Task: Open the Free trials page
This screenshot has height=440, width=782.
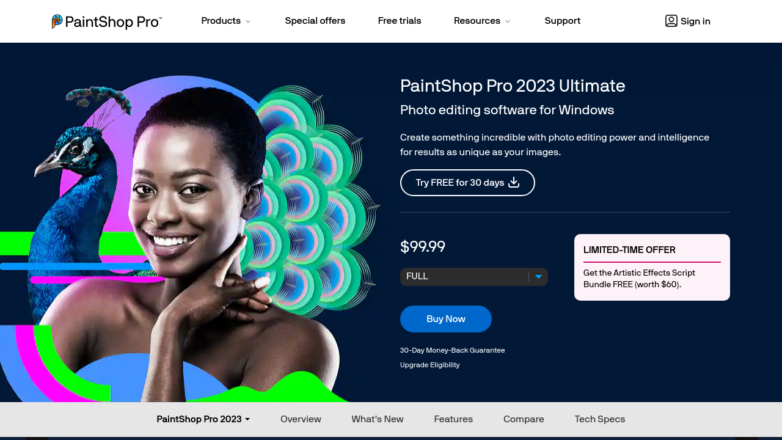Action: tap(400, 21)
